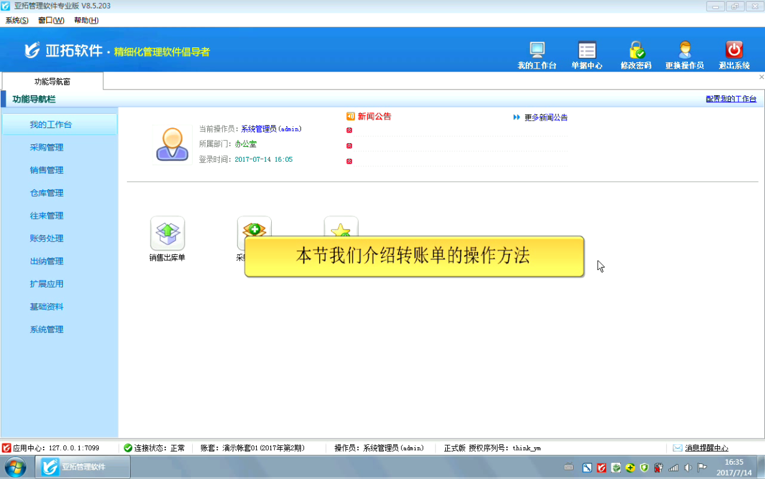This screenshot has width=765, height=479.
Task: Click the 配置我的工作台 link
Action: [x=731, y=99]
